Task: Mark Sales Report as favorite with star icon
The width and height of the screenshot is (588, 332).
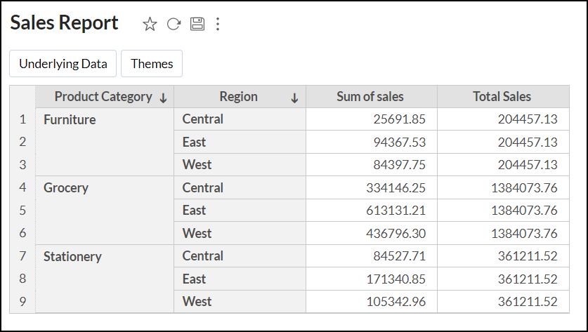Action: (150, 25)
